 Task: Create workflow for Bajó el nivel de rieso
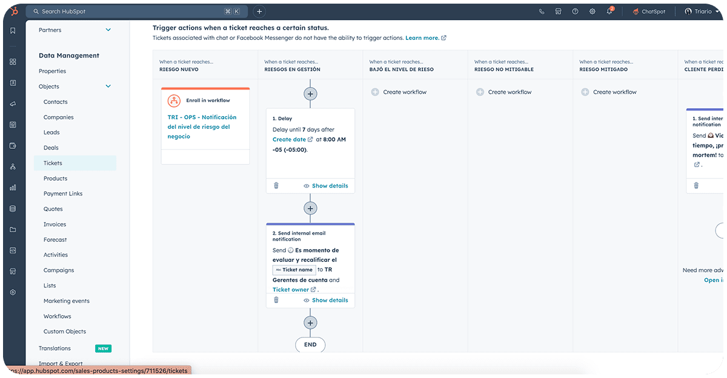click(x=399, y=92)
